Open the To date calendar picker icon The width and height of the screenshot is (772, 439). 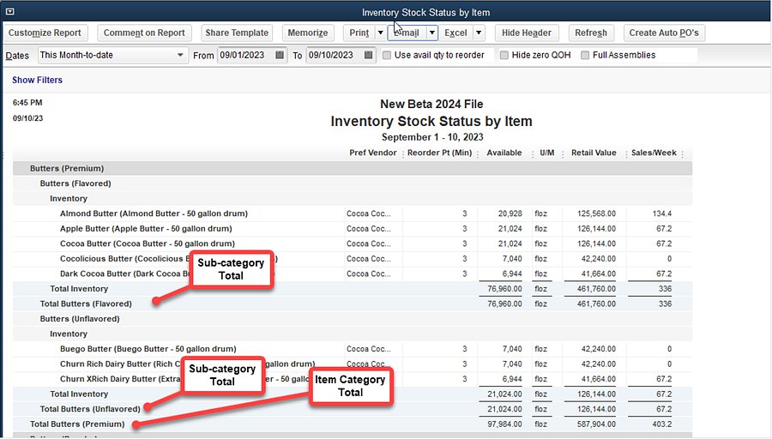point(369,55)
